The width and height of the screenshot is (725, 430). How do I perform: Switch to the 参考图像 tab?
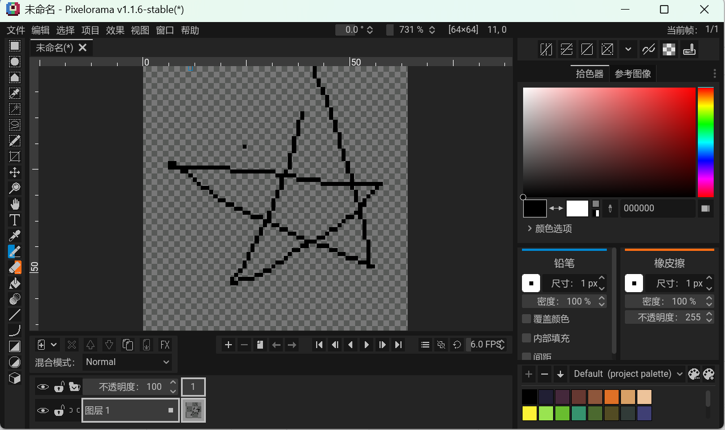[x=632, y=73]
